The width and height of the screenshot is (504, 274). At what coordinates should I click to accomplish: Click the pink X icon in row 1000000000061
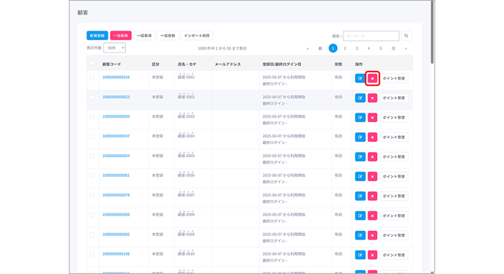(x=372, y=176)
